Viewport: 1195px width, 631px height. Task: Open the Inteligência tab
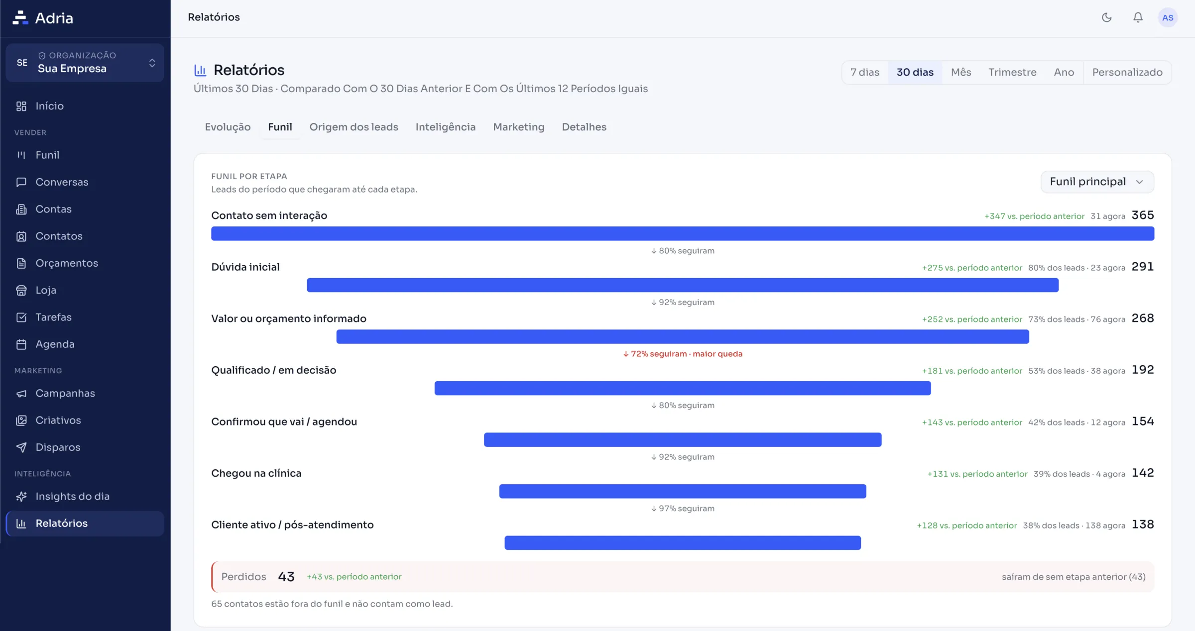pyautogui.click(x=445, y=127)
